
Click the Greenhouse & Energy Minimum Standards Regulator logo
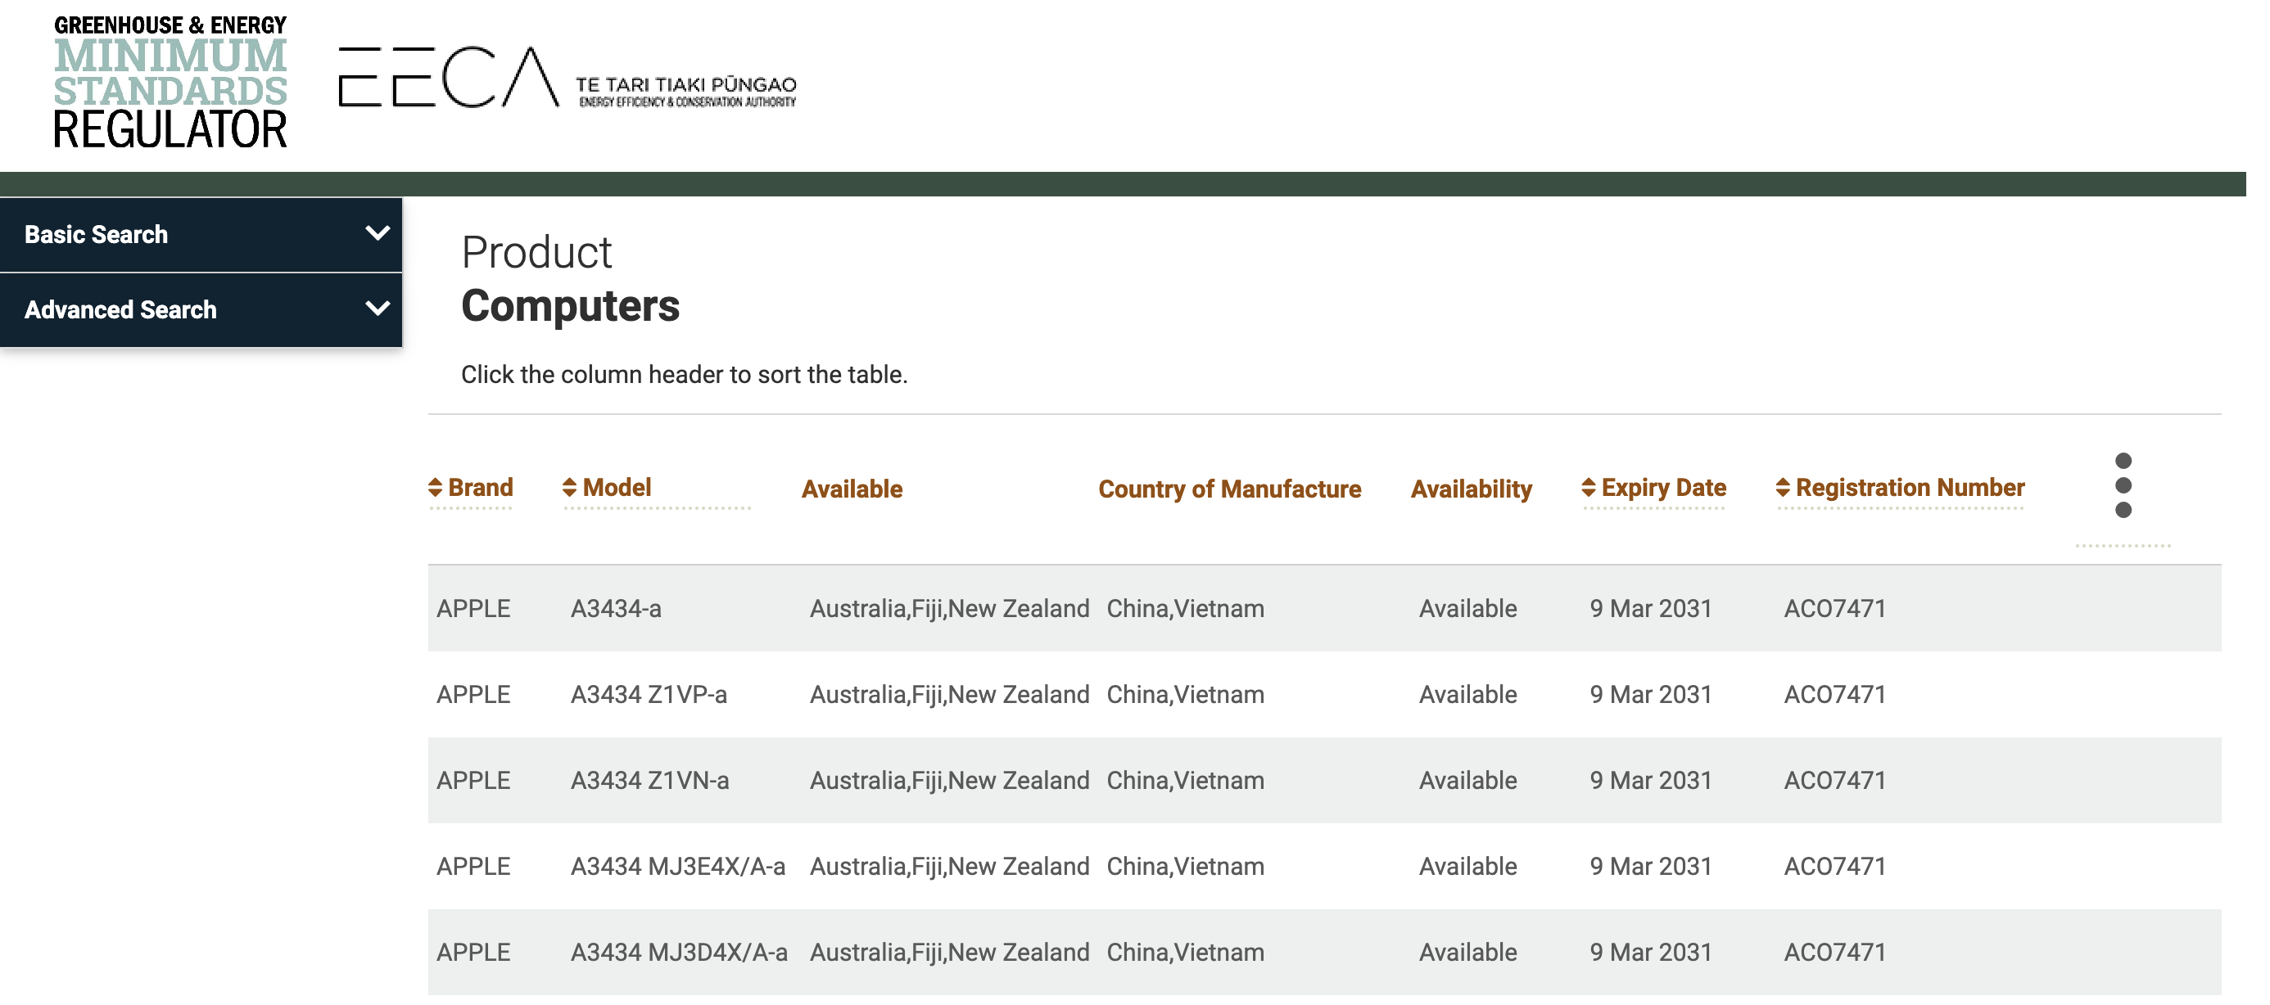click(x=170, y=81)
